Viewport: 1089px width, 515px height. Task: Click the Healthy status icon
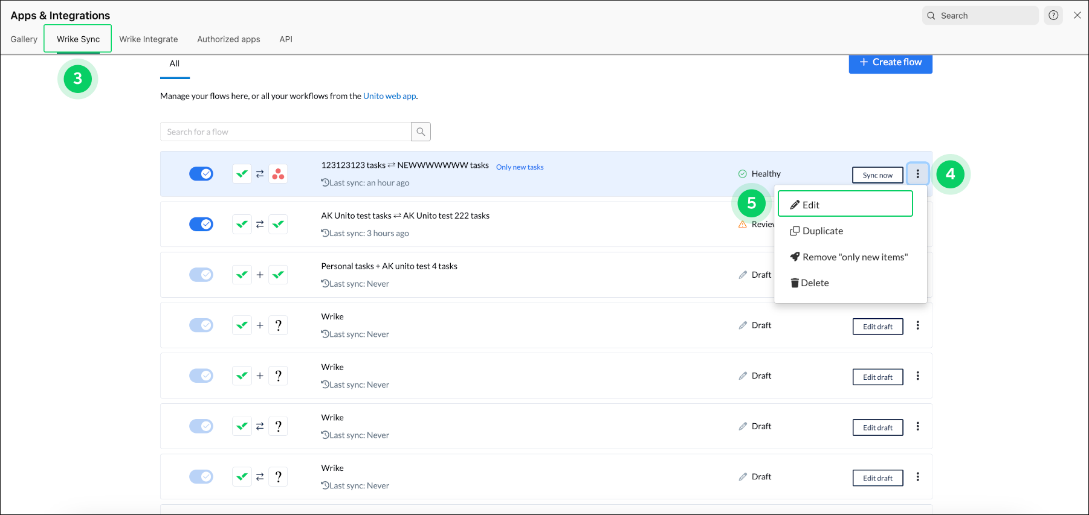743,174
